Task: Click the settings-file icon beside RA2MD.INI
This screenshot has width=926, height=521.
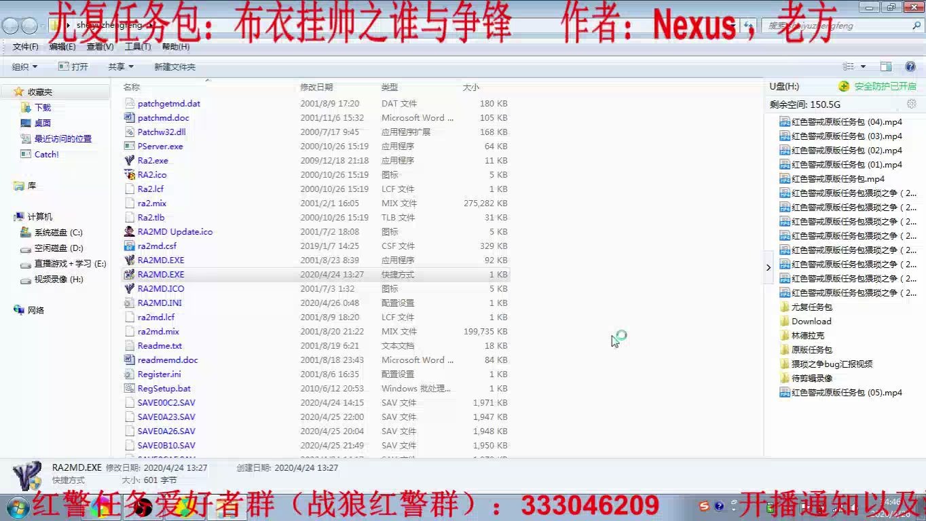Action: click(x=130, y=303)
